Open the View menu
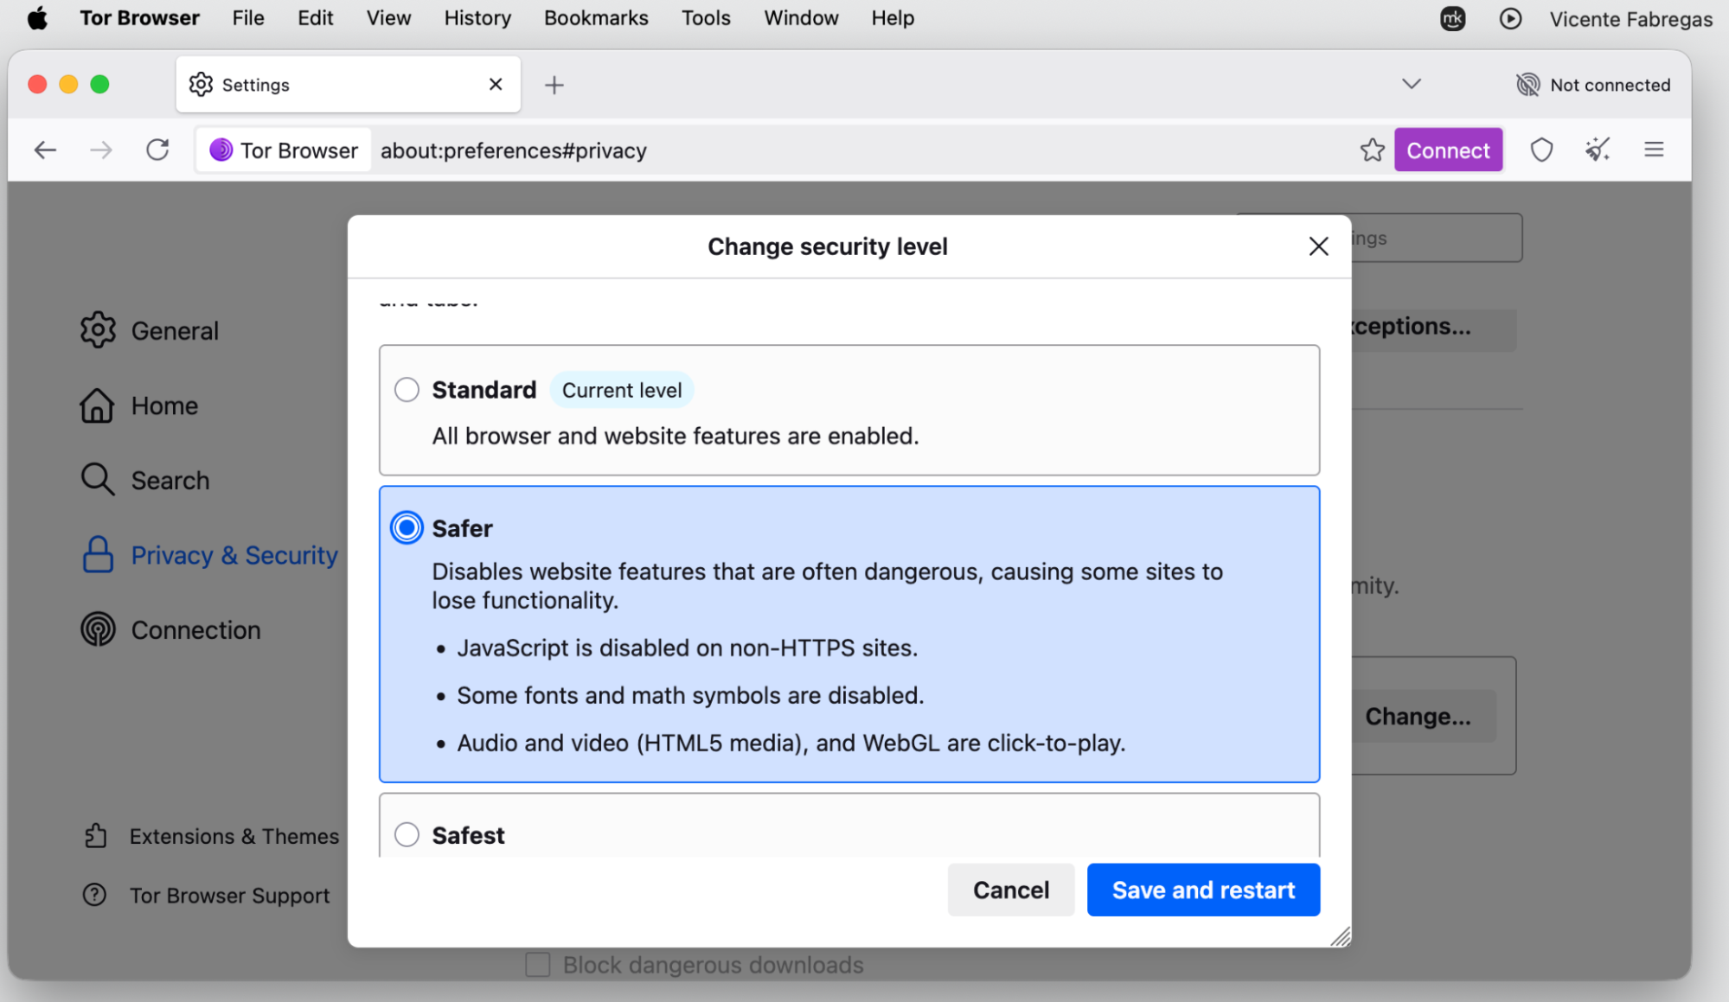The image size is (1729, 1002). coord(388,18)
